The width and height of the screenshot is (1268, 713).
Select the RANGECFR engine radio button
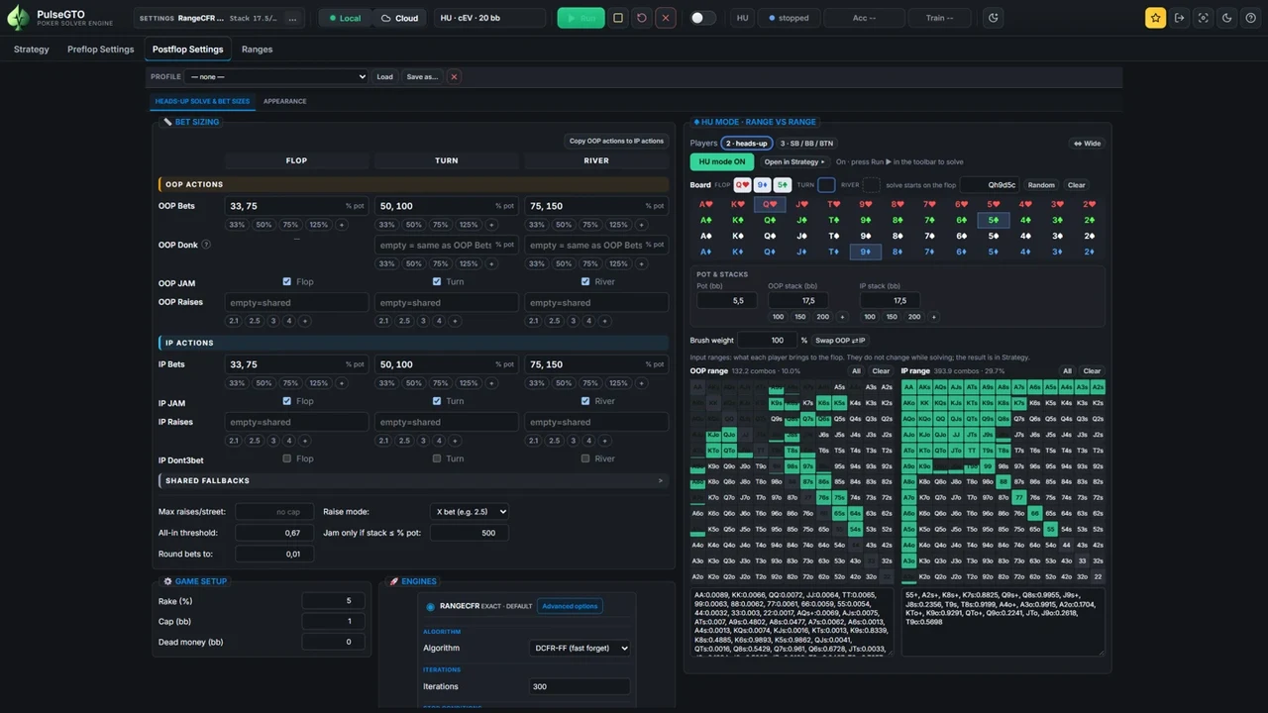430,606
